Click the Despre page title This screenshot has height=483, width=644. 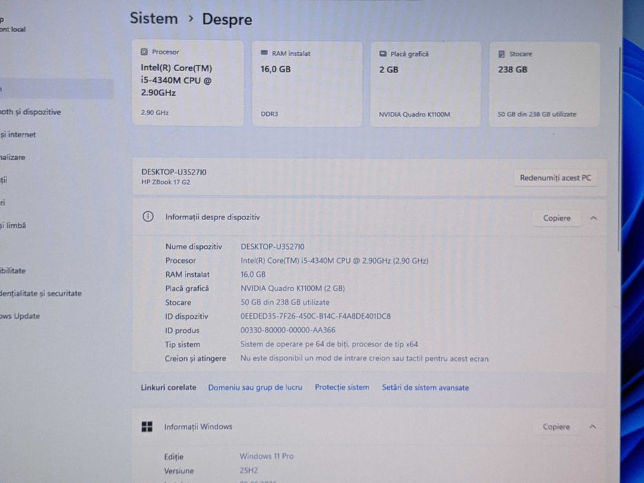[227, 19]
